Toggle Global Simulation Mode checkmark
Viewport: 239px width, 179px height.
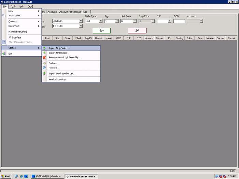click(x=4, y=42)
